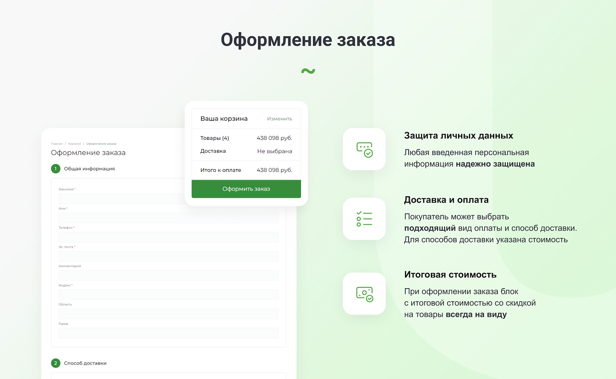Focus the «Телефон» input field

pyautogui.click(x=168, y=237)
